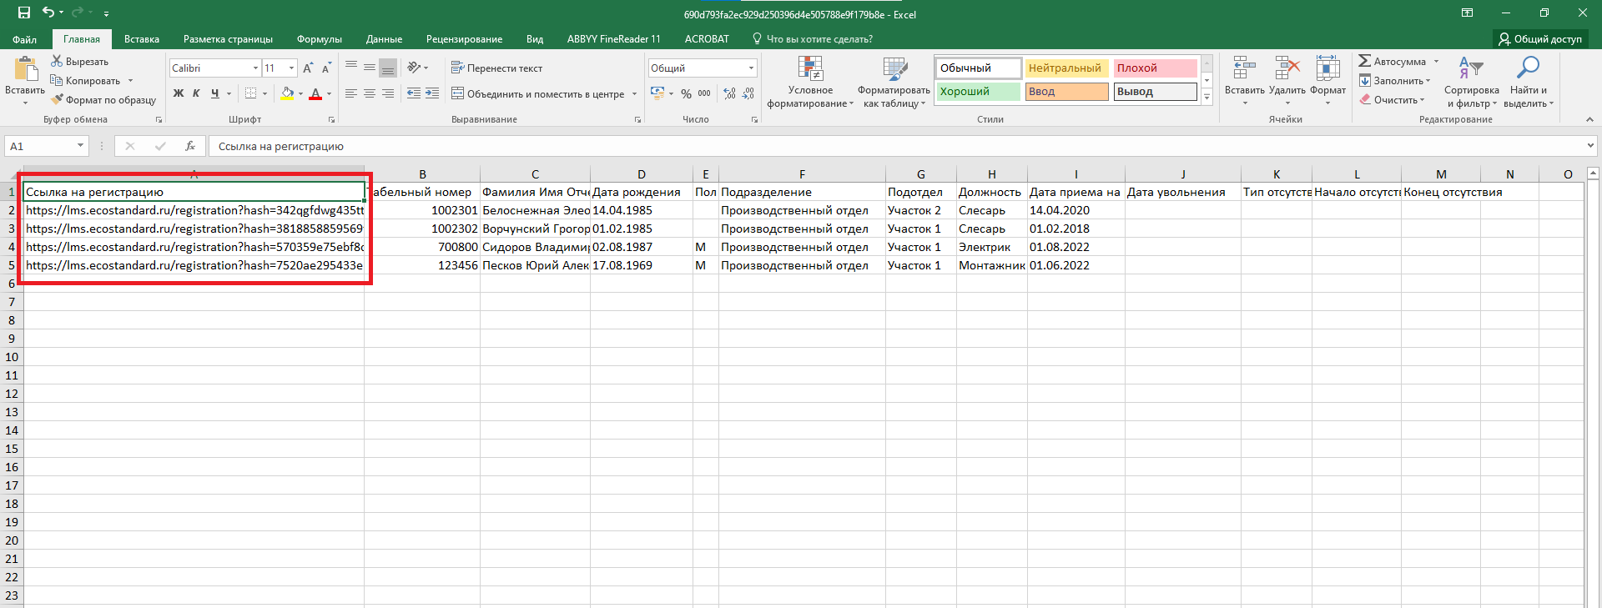Apply percent style format
Screen dimensions: 1602x608
click(686, 93)
